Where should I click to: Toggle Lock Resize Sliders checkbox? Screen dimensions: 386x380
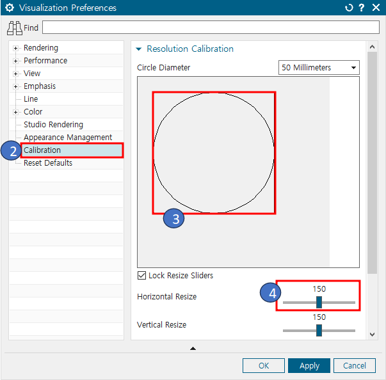coord(142,276)
